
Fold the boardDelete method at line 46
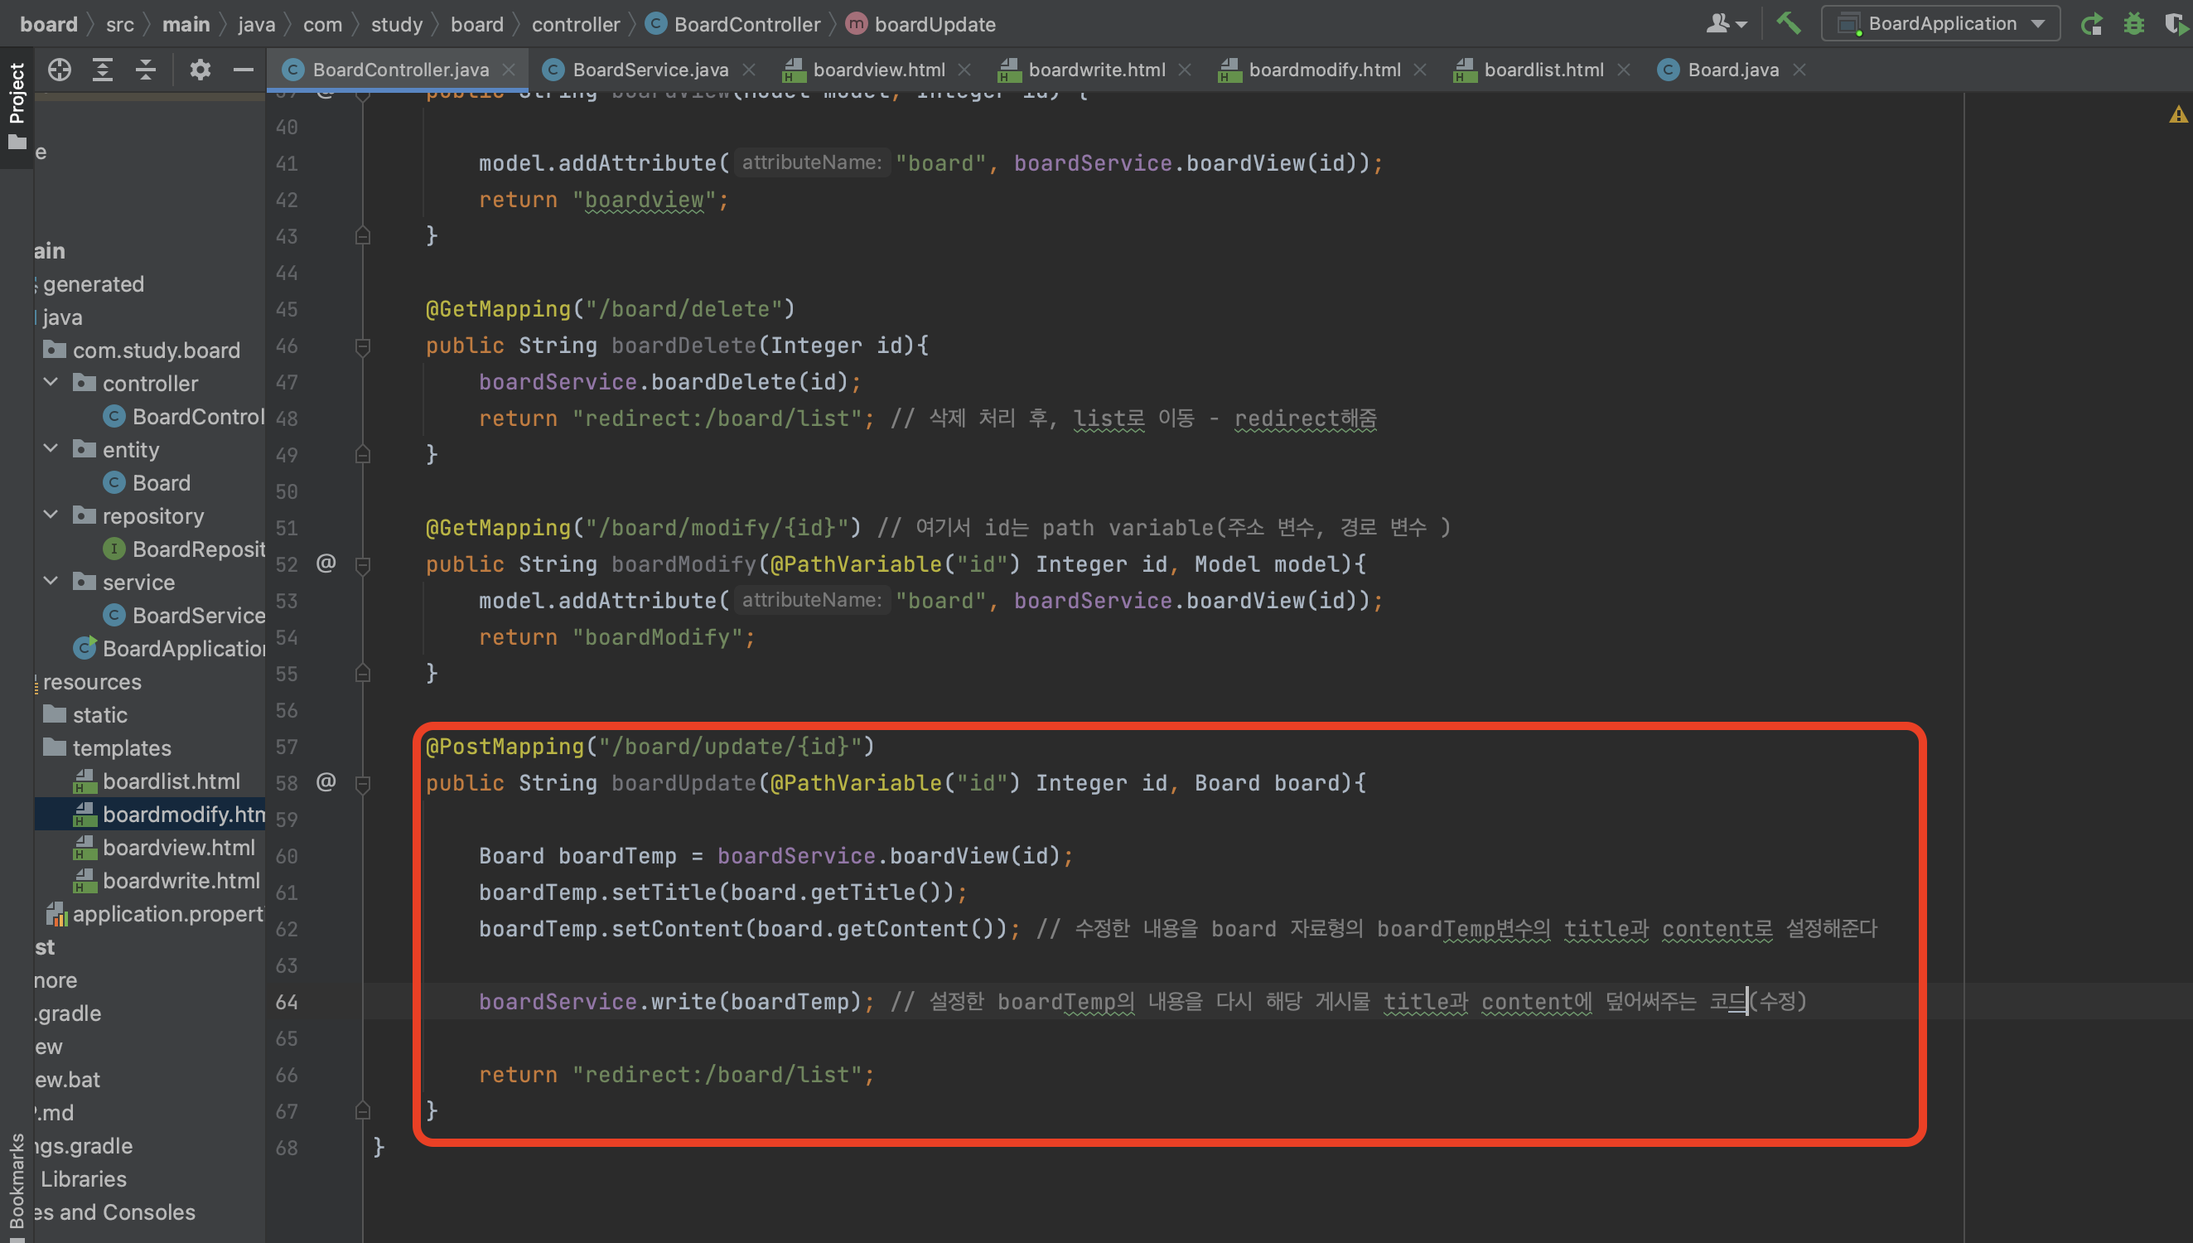click(363, 346)
